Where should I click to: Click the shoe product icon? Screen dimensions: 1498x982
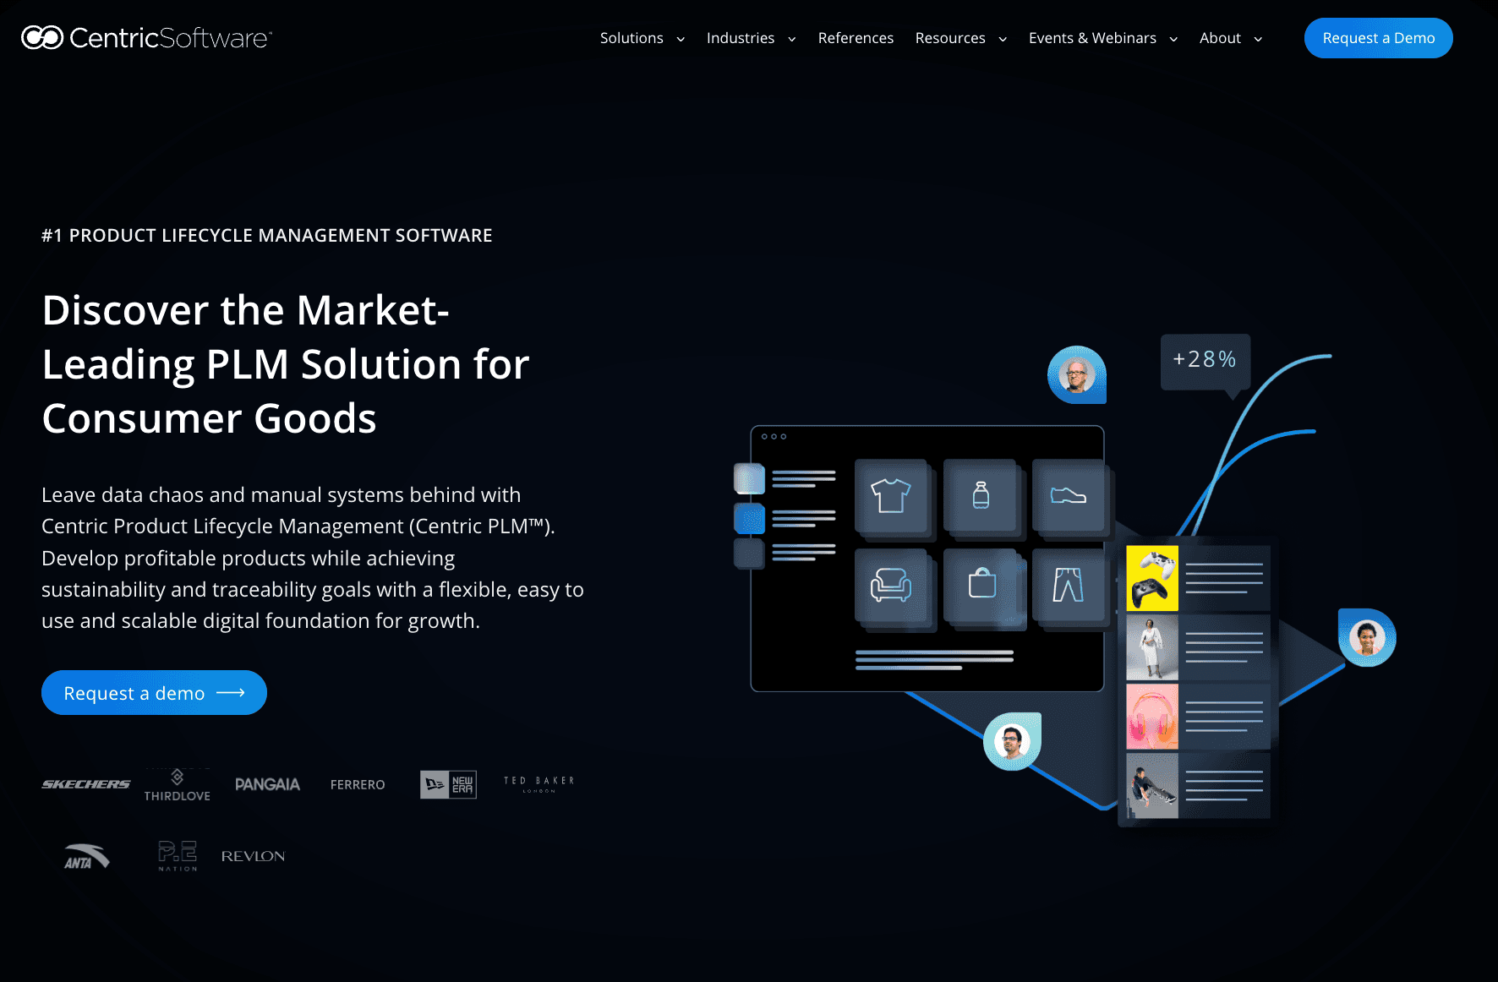[1069, 496]
